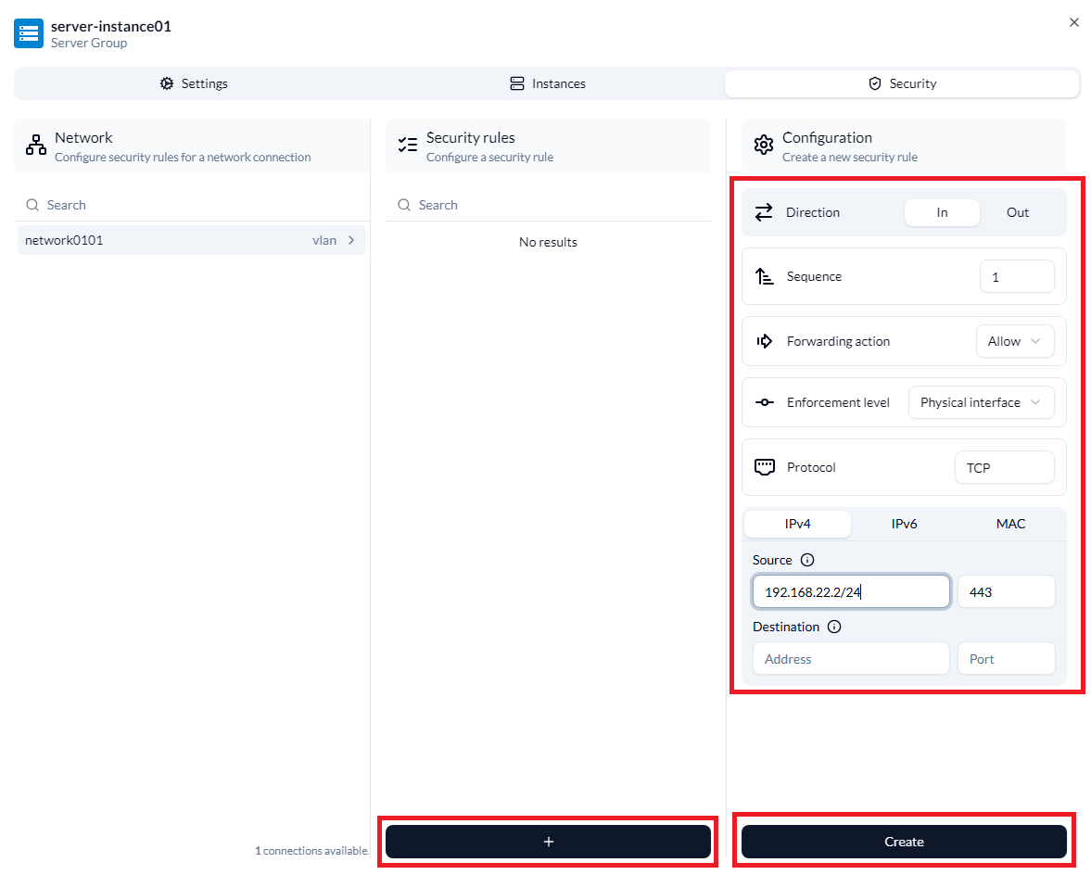Switch to the Settings tab
1091x875 pixels.
coord(194,83)
